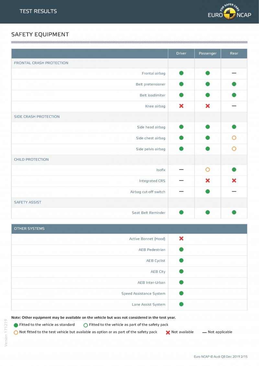Click the green dot for Lane Assist System
The width and height of the screenshot is (259, 366).
click(x=181, y=304)
